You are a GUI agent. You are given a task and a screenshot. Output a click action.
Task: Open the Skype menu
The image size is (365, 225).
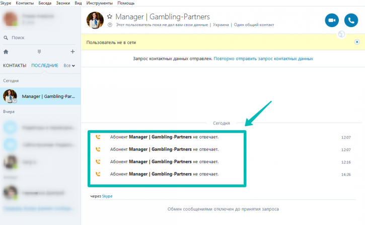tap(6, 3)
